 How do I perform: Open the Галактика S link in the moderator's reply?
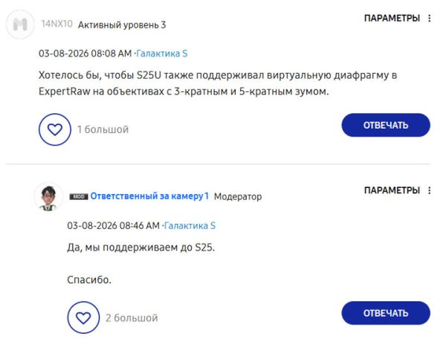tap(190, 225)
